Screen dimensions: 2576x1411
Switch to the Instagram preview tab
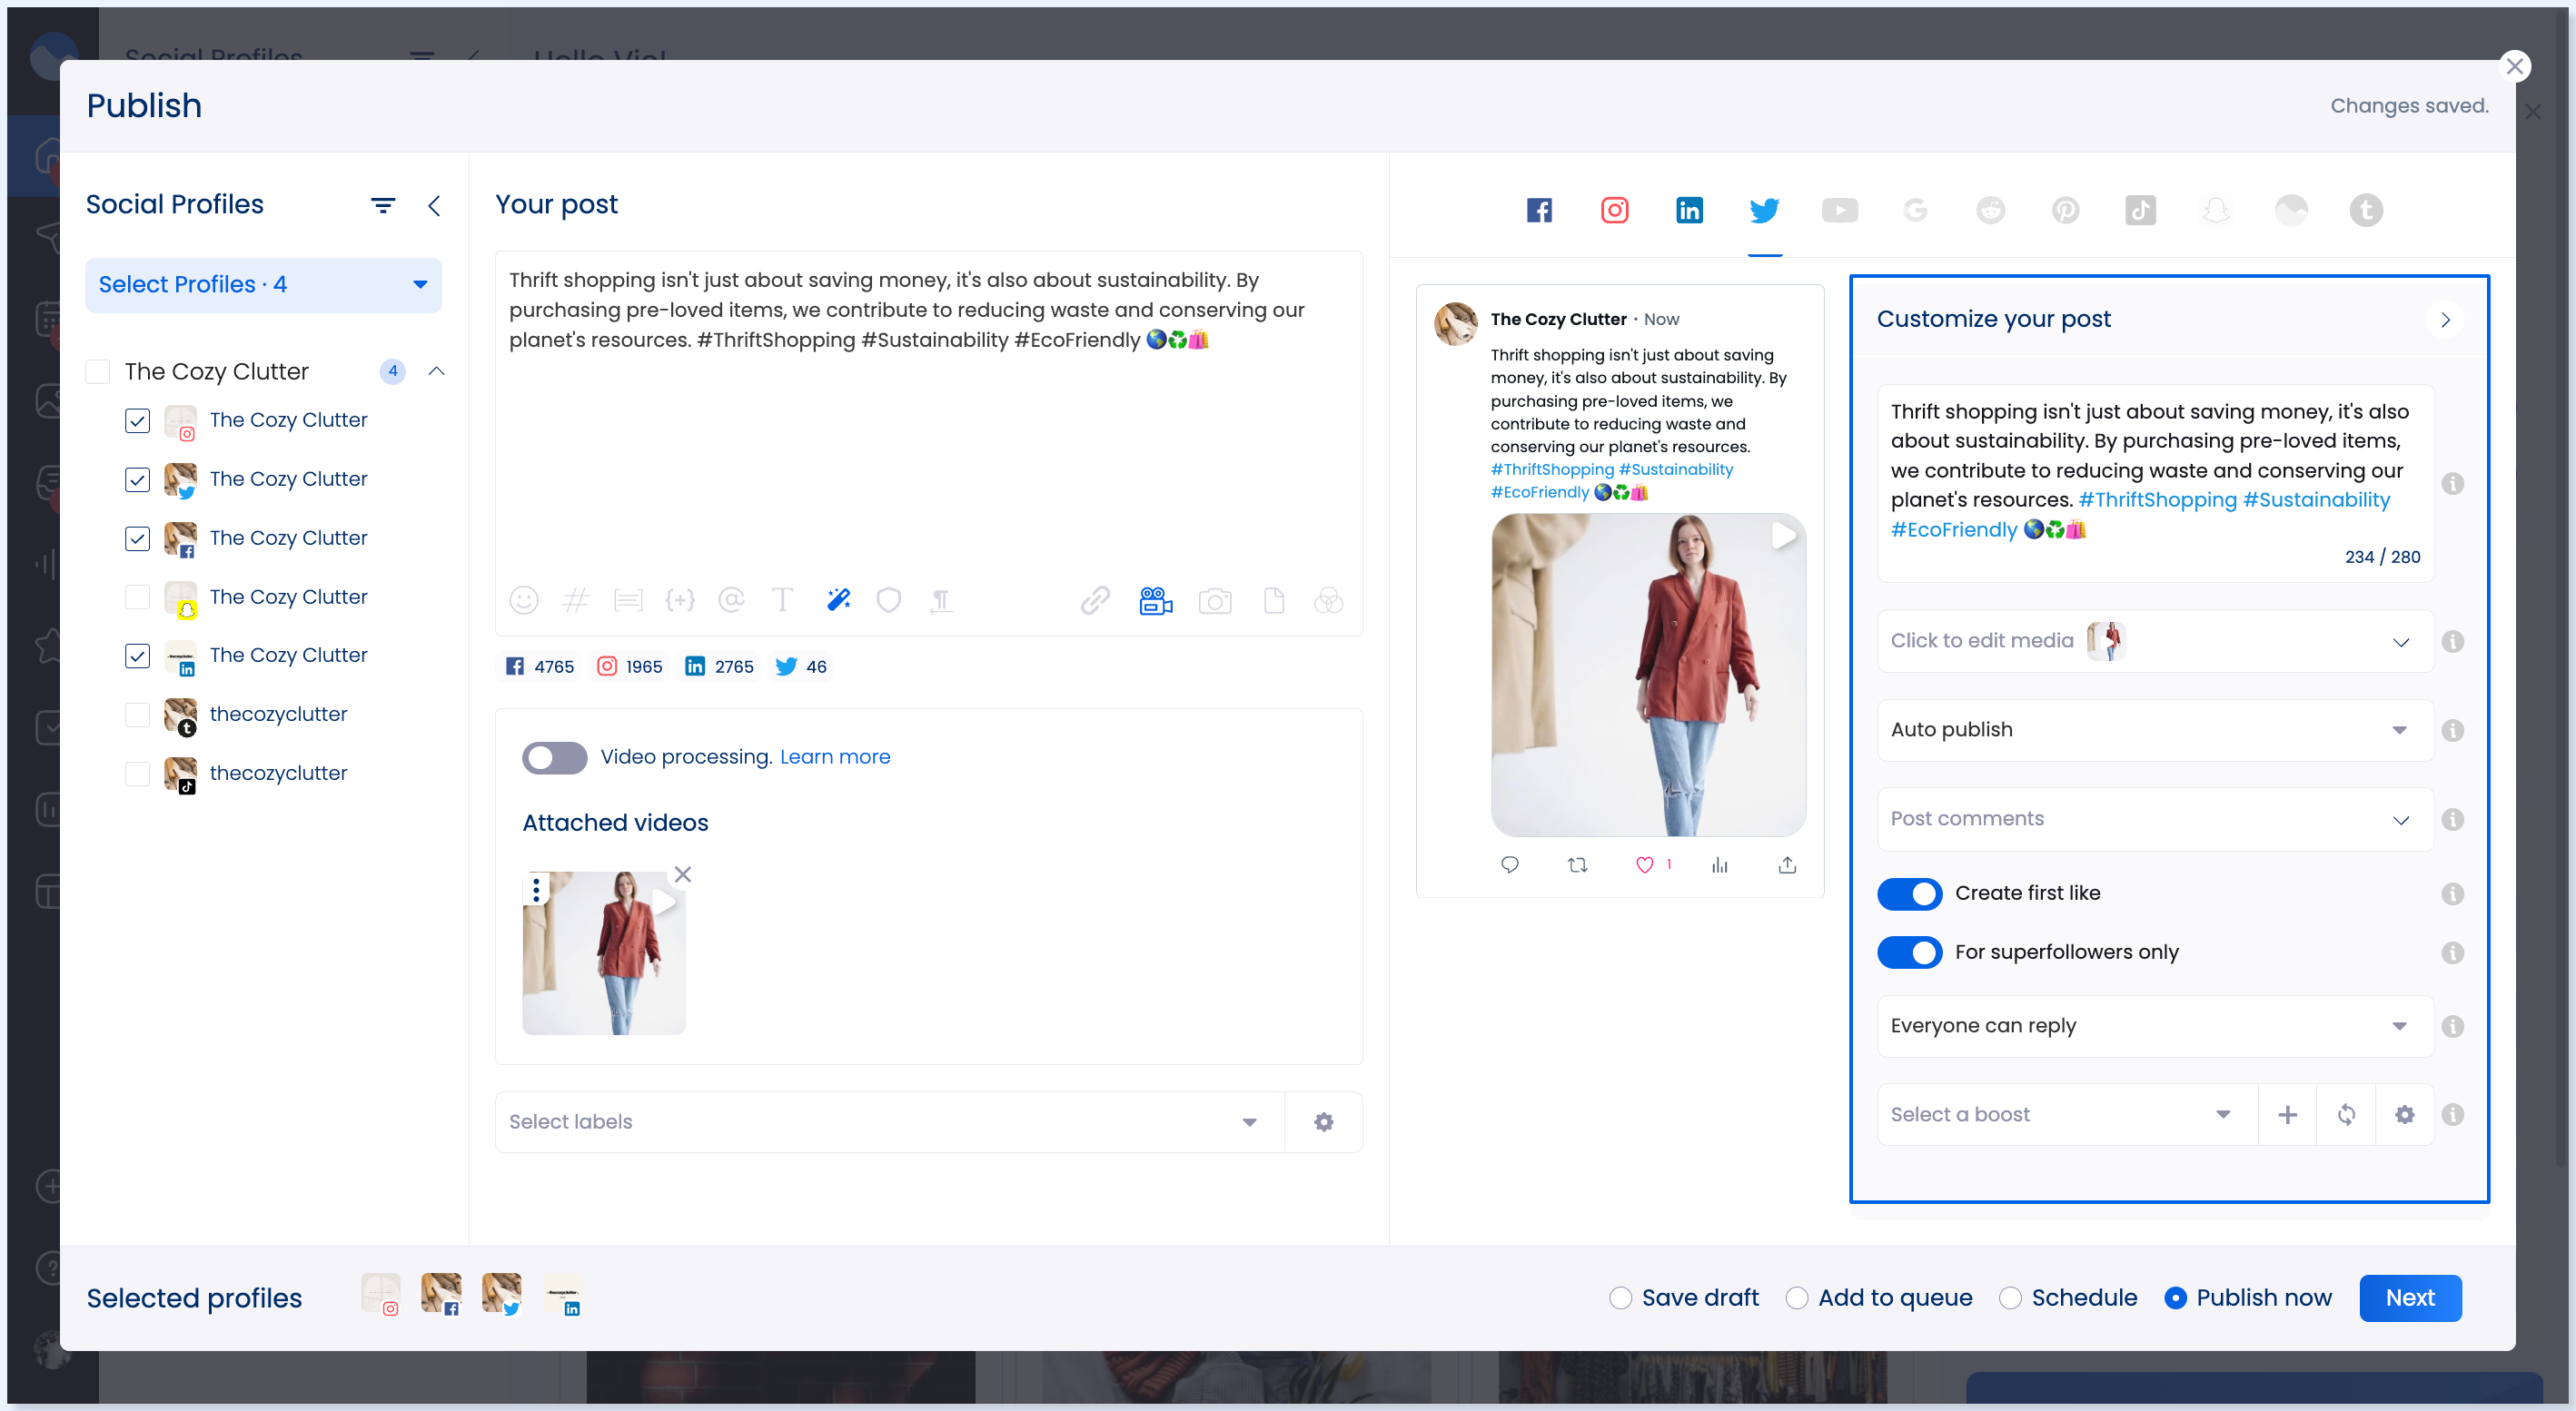[1614, 210]
